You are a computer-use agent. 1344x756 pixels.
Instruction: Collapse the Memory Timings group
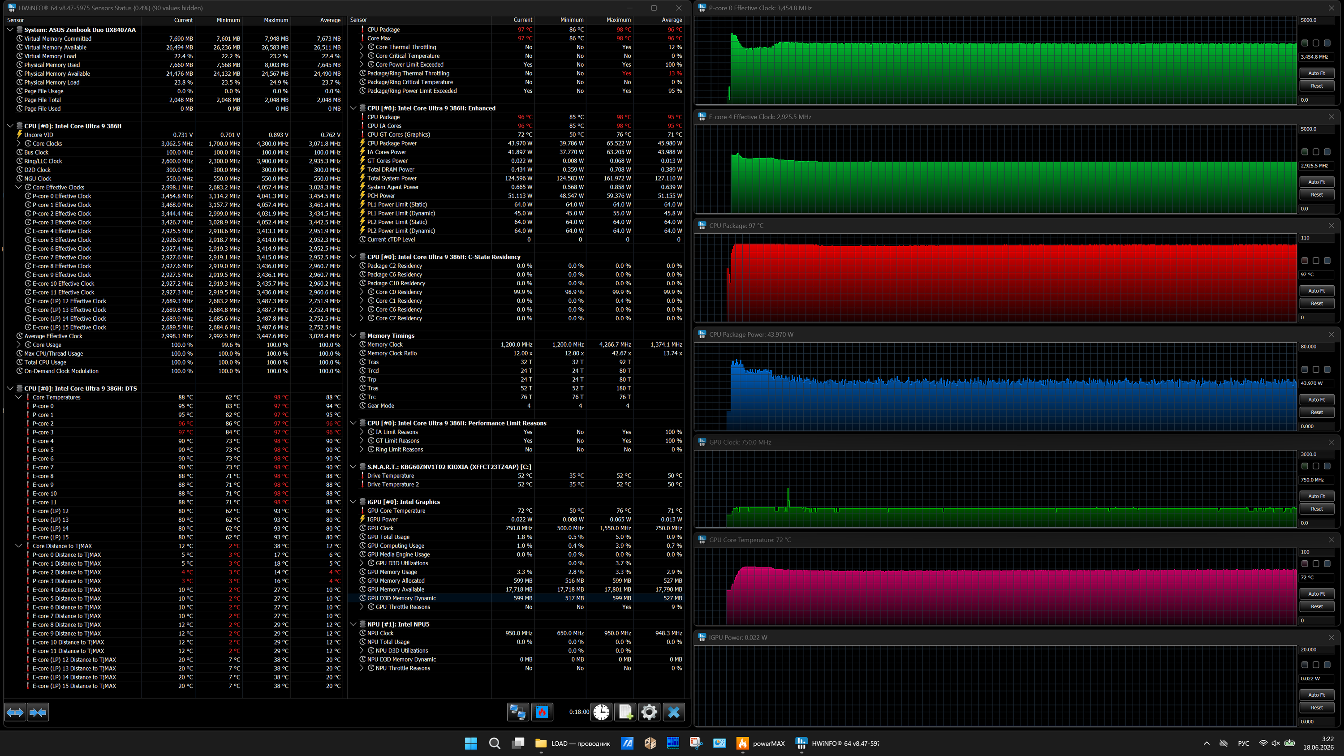tap(353, 336)
